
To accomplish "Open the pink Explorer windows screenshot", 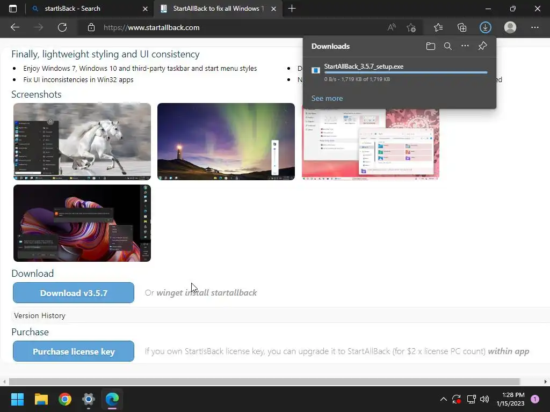I will click(371, 144).
